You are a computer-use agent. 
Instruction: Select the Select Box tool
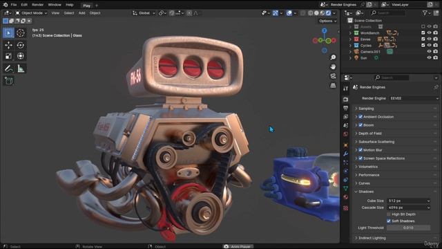tap(8, 33)
